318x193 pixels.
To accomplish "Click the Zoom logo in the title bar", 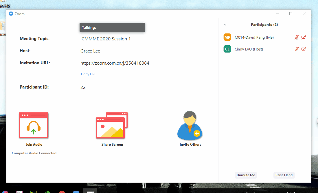I will tap(11, 14).
